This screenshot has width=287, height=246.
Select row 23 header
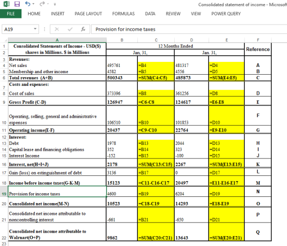tap(4, 243)
